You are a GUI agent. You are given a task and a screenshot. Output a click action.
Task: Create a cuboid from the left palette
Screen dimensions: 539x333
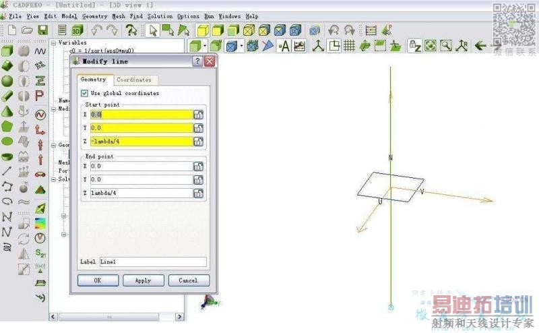(x=7, y=51)
